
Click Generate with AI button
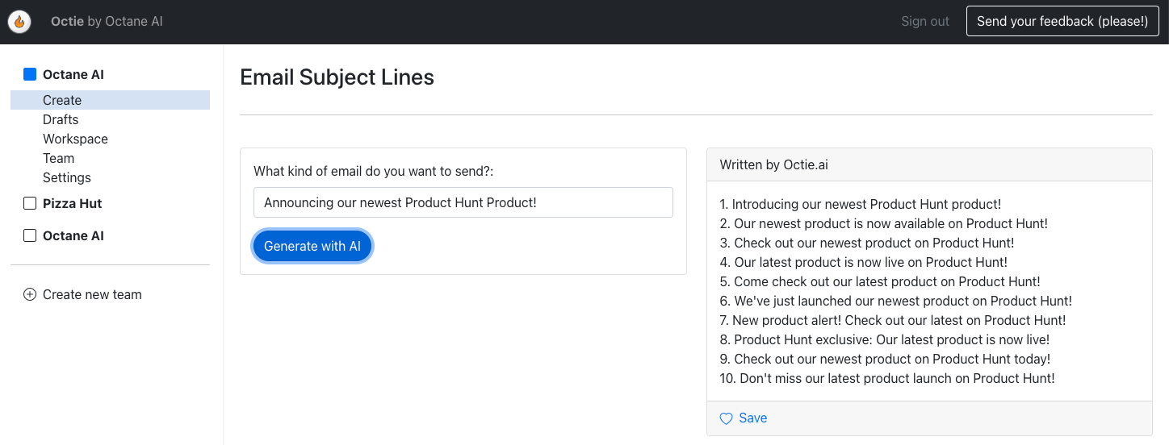pos(312,246)
